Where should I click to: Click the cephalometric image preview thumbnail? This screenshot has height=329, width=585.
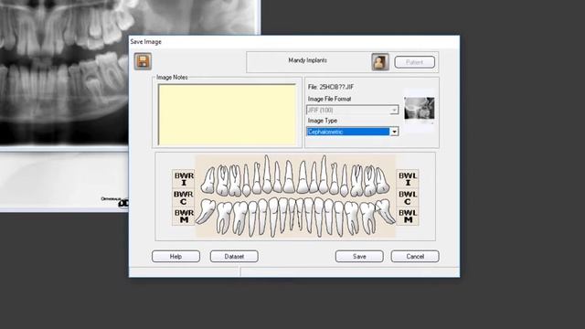[x=420, y=109]
